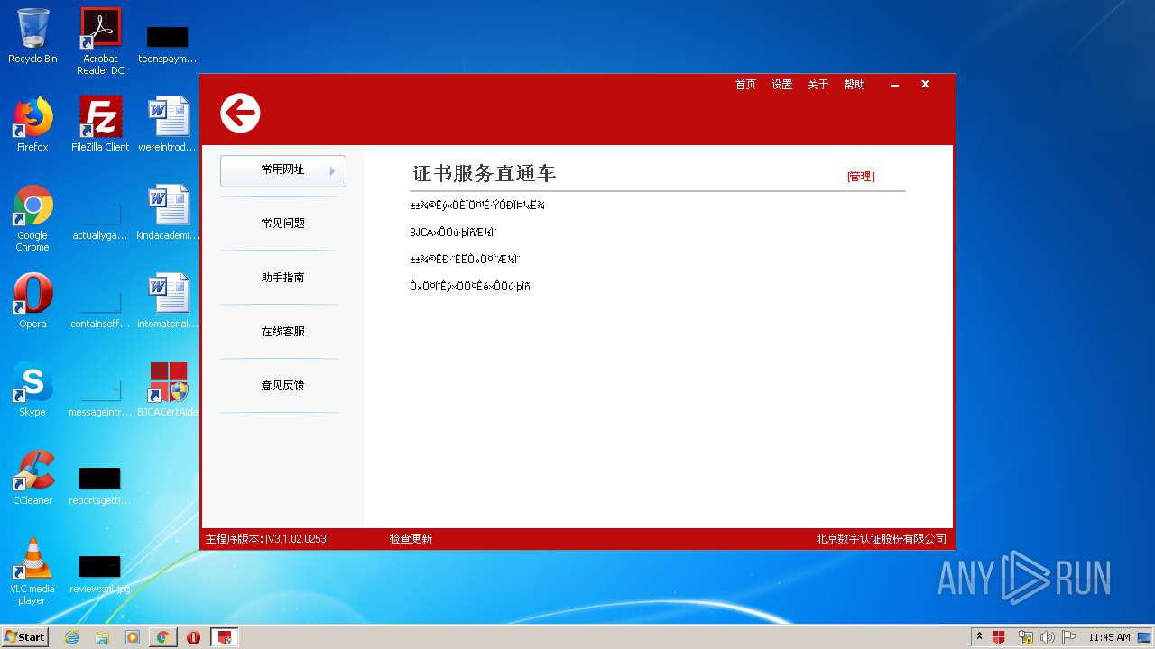This screenshot has width=1155, height=649.
Task: Open the link starting with BJCA
Action: 453,233
